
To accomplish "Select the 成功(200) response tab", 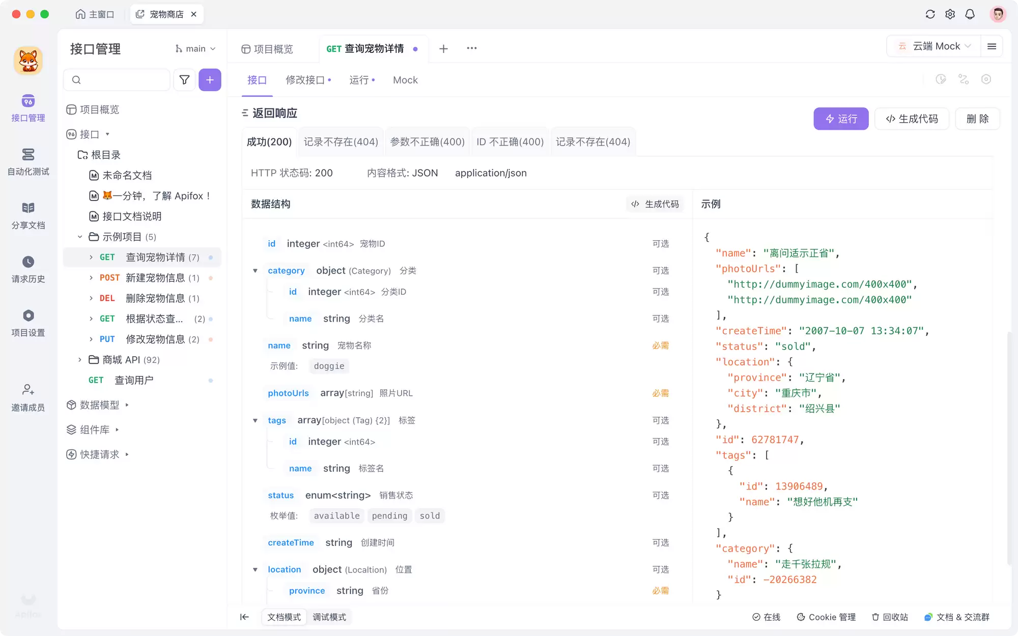I will click(269, 142).
